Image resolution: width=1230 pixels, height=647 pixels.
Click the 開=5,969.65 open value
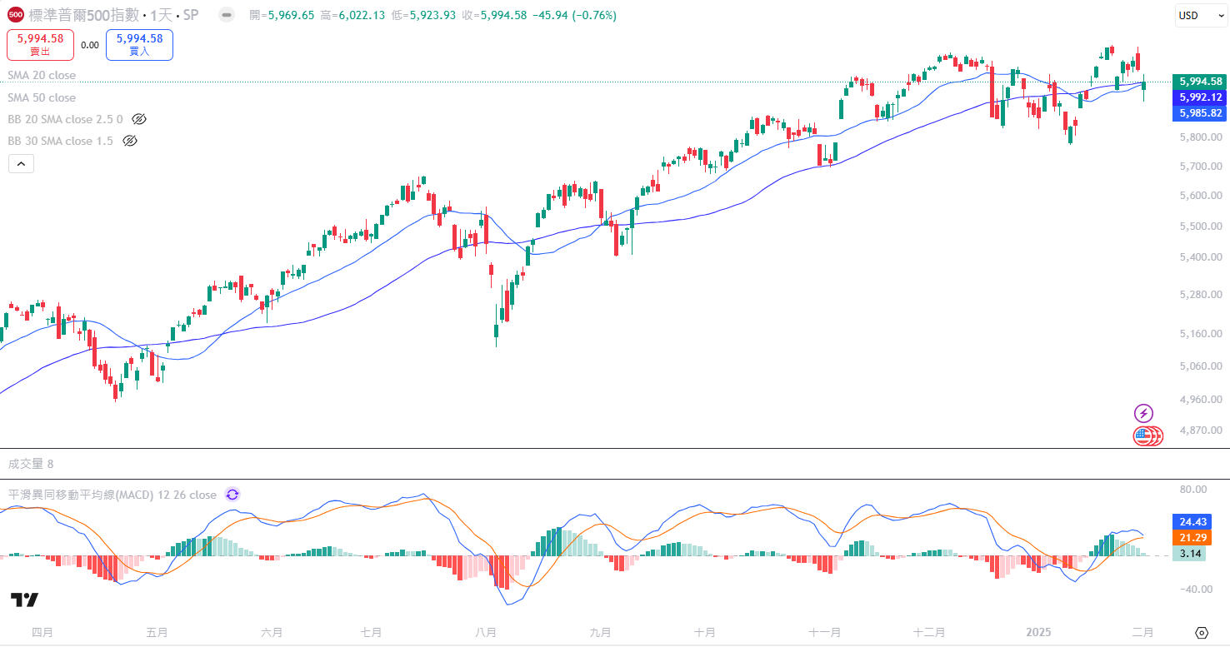click(x=282, y=15)
